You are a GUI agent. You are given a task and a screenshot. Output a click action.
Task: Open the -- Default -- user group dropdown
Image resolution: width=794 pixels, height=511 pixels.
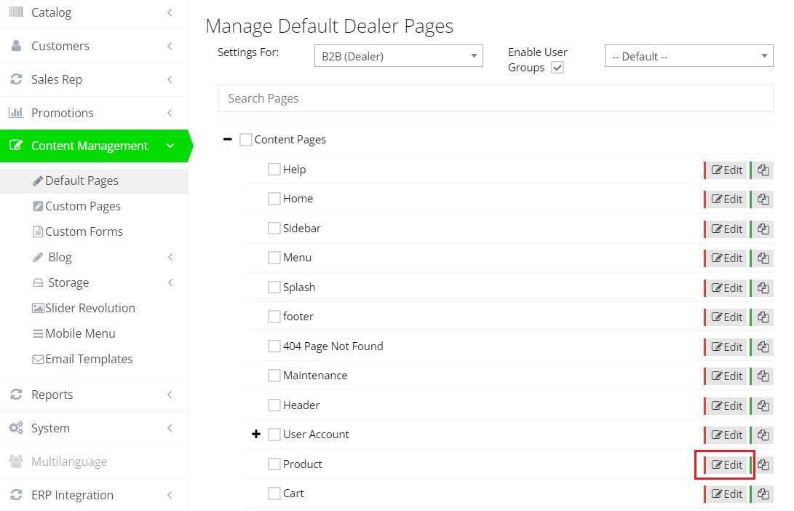click(688, 56)
